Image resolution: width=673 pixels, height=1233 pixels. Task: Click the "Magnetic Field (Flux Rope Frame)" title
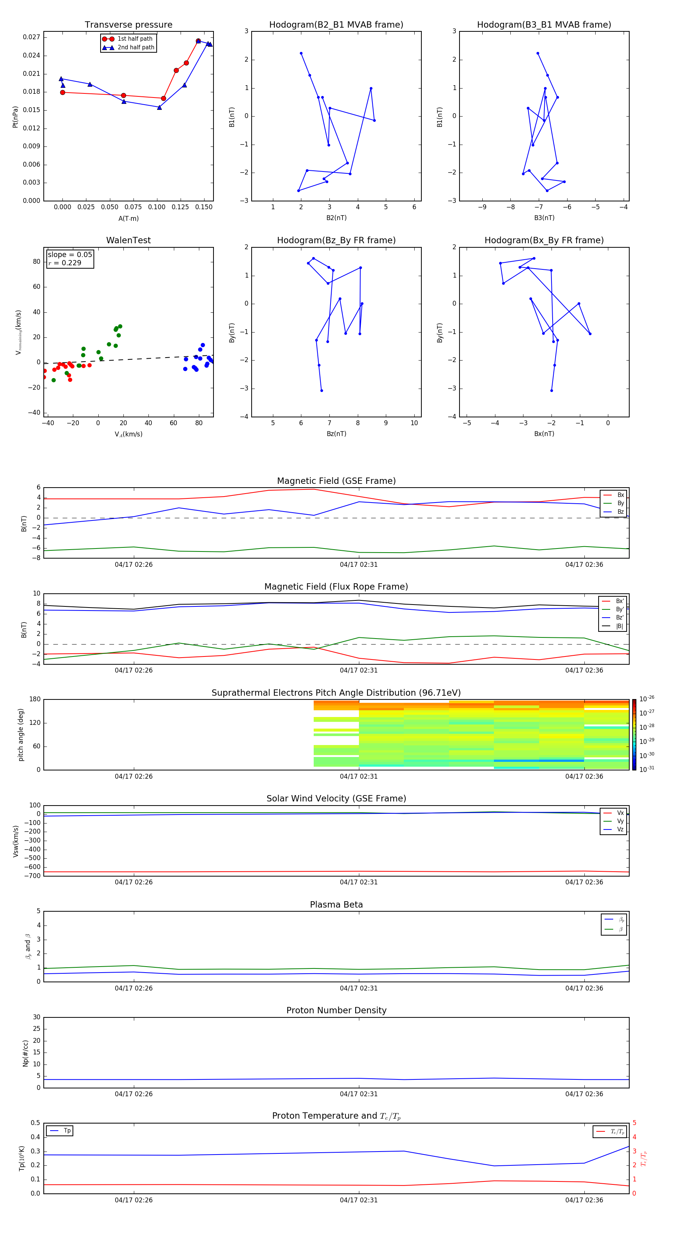336,587
